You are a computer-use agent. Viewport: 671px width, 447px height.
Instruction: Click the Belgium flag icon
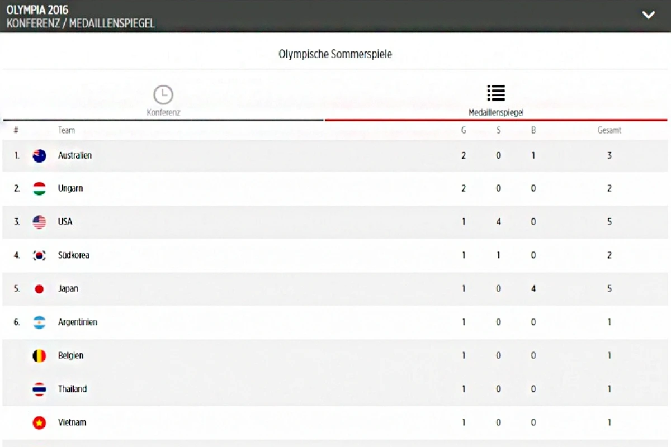[39, 356]
